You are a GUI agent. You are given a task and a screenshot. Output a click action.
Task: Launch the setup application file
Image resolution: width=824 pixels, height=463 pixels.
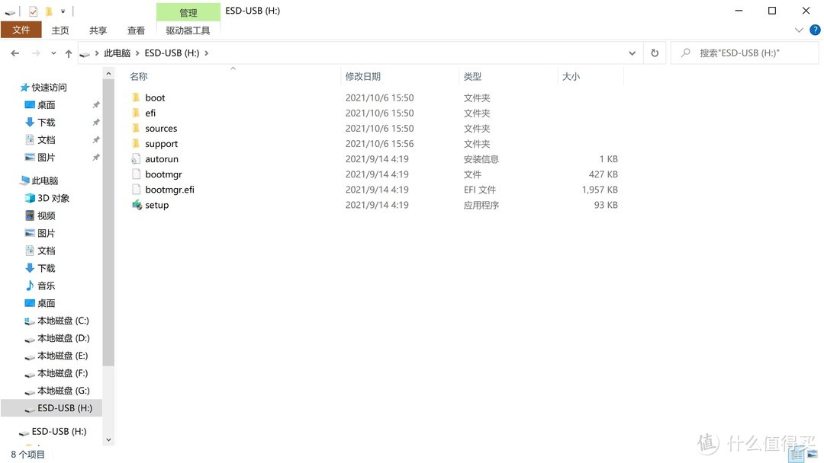156,204
